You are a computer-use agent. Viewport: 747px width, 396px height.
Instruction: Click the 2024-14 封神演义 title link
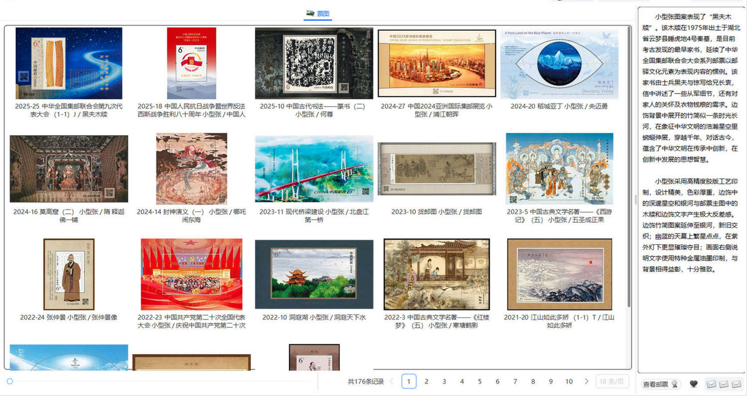point(191,215)
